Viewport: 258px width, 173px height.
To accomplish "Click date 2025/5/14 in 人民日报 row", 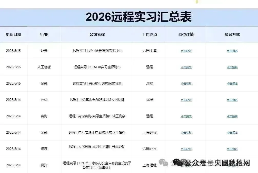I will (13, 149).
